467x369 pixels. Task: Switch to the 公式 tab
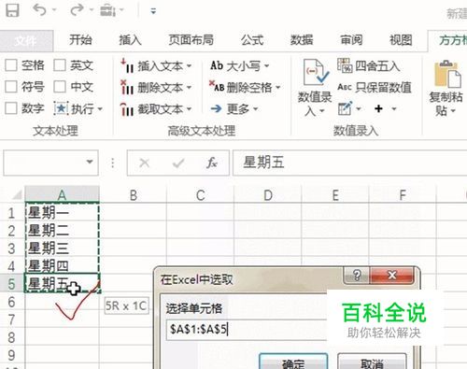point(252,40)
